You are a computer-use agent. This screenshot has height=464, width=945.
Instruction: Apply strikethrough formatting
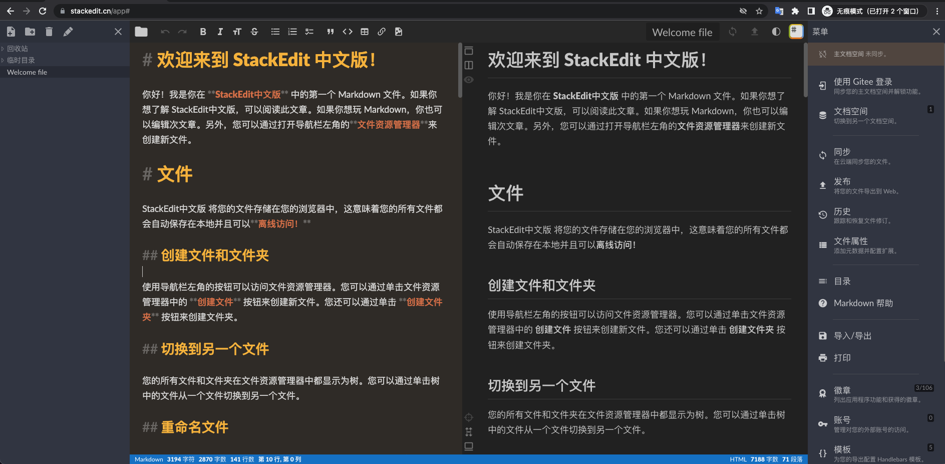click(254, 32)
